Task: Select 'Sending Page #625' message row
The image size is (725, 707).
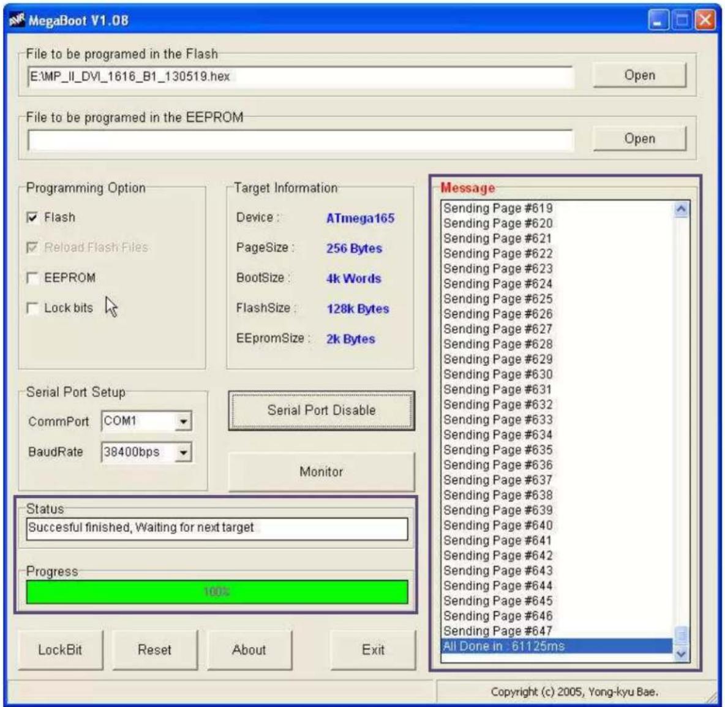Action: pos(557,298)
